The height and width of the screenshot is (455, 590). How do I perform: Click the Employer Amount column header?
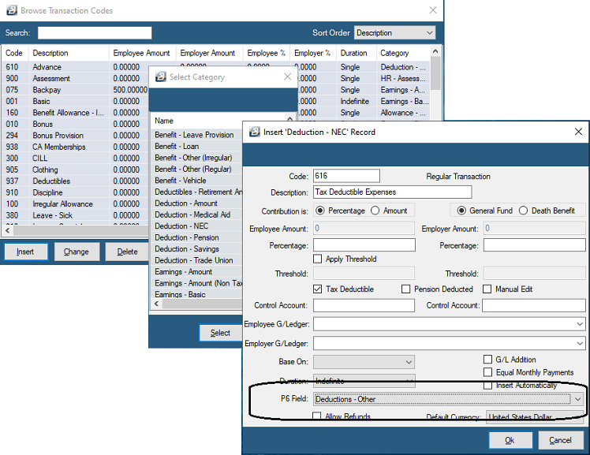(x=209, y=53)
